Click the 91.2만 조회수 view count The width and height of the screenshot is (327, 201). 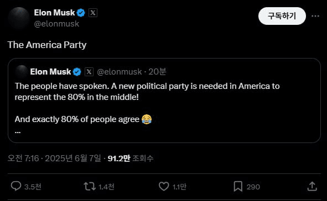[x=131, y=158]
